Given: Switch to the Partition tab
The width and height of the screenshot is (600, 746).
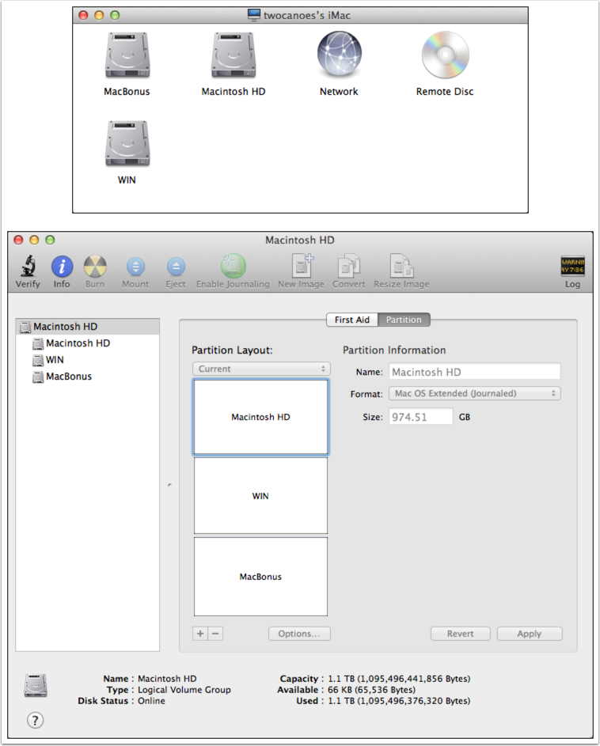Looking at the screenshot, I should (x=404, y=320).
